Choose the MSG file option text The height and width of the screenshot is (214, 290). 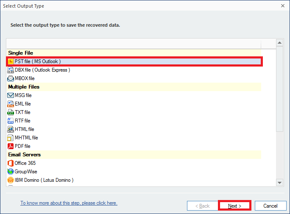coord(23,95)
